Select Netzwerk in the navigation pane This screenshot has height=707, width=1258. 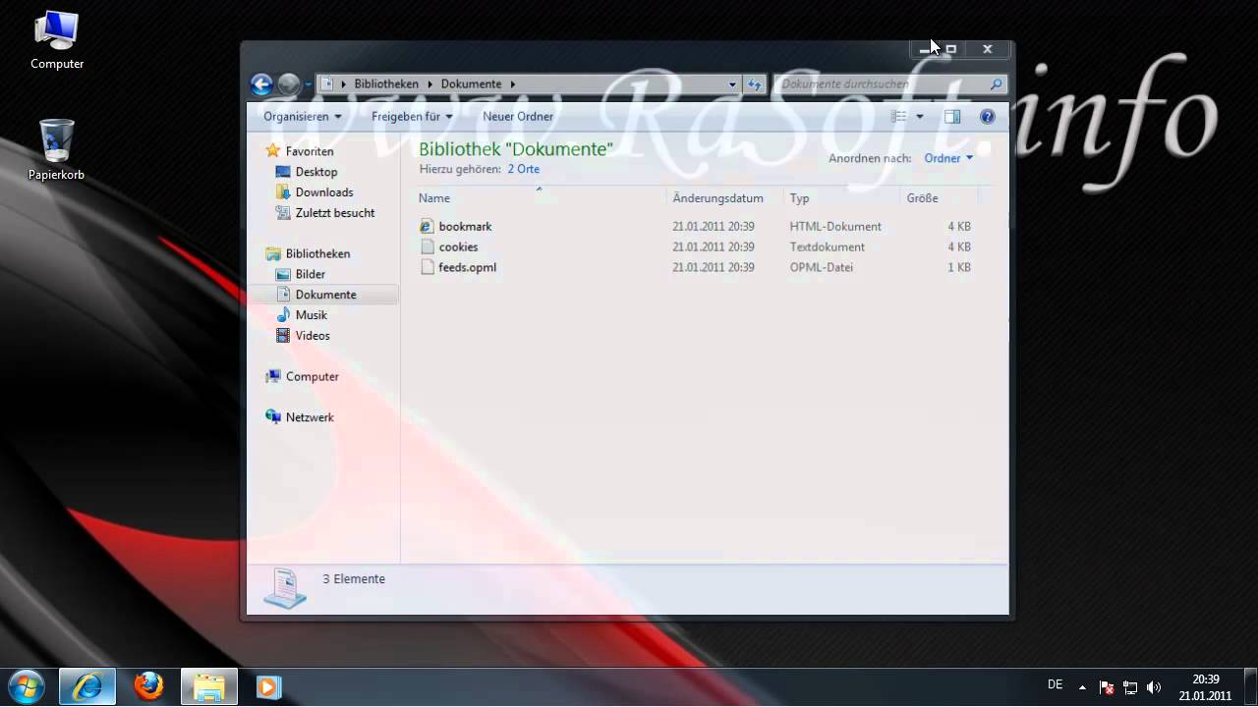(310, 417)
